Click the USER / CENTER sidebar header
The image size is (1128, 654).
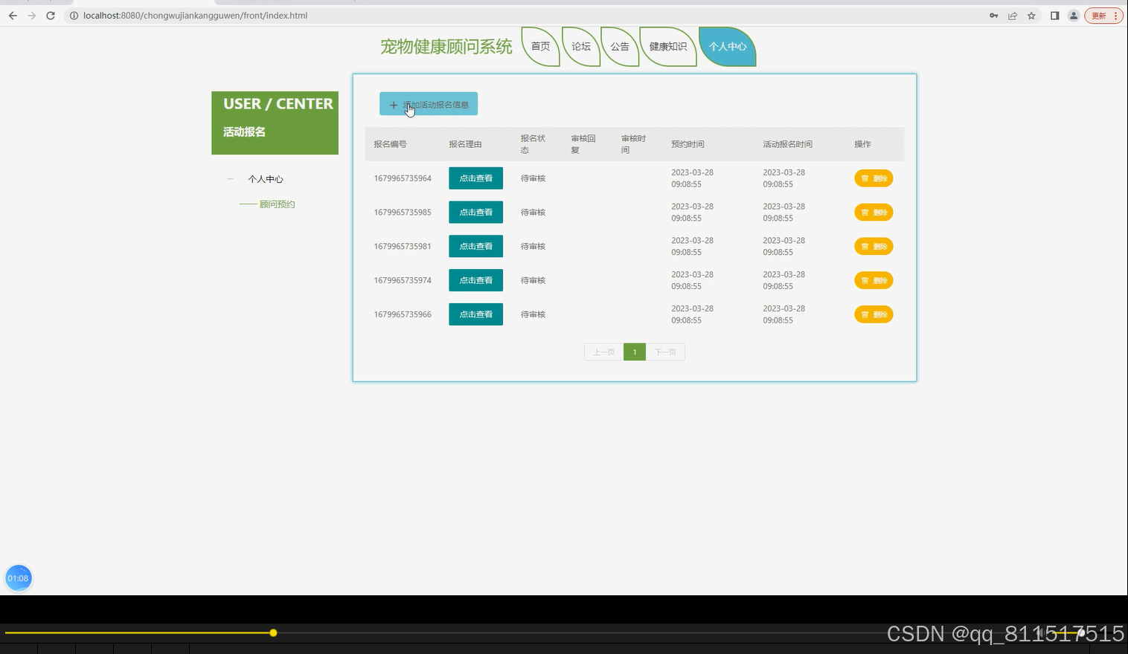coord(278,104)
